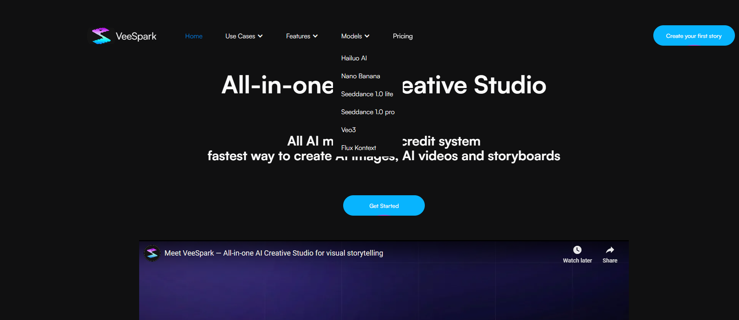The height and width of the screenshot is (320, 739).
Task: Choose Seeddance 1.0 pro model
Action: tap(368, 112)
